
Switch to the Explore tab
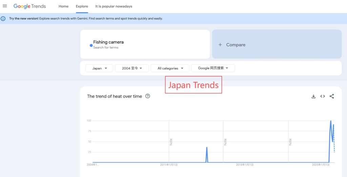point(82,6)
